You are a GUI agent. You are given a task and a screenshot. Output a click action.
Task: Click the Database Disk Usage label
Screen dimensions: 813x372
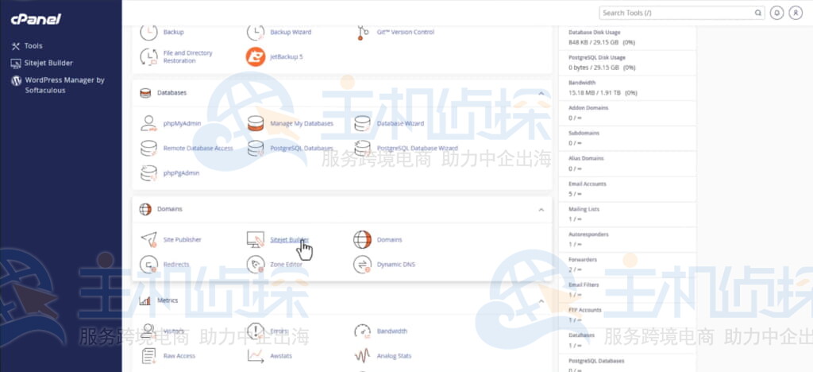tap(594, 32)
